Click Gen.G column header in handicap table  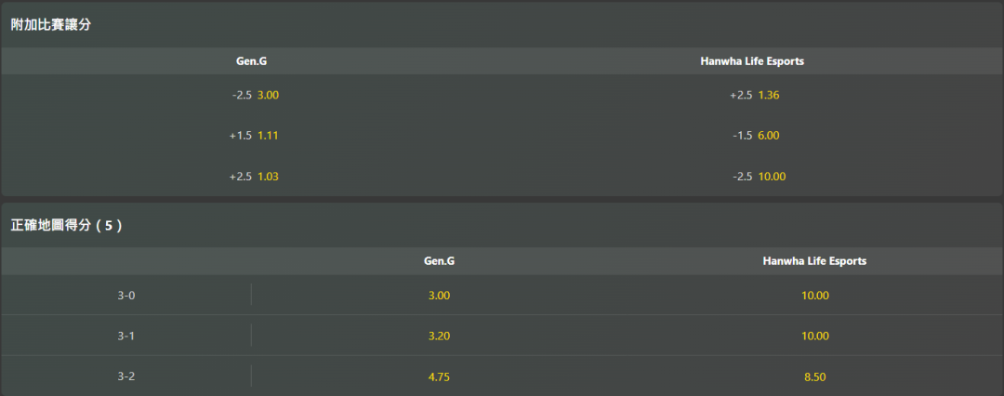252,61
